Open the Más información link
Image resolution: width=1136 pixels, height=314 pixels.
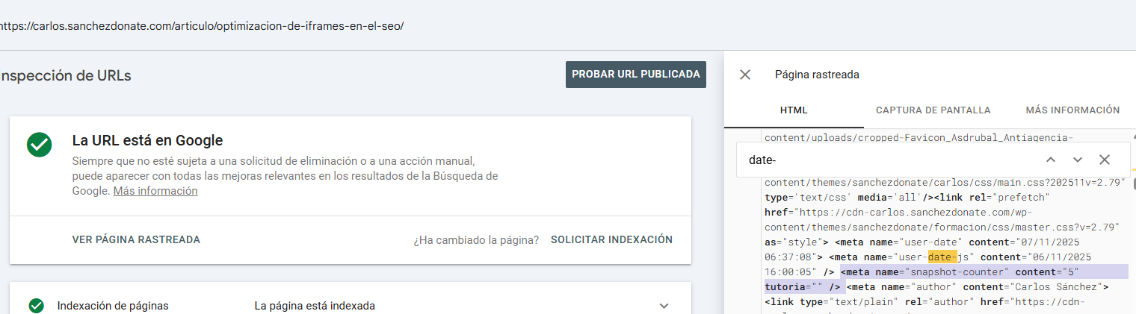(155, 191)
